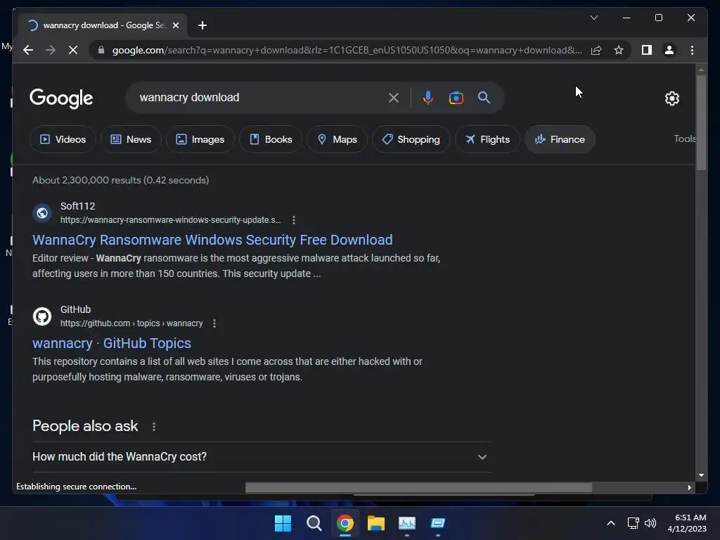Open Windows taskbar search
The height and width of the screenshot is (540, 720).
[314, 523]
